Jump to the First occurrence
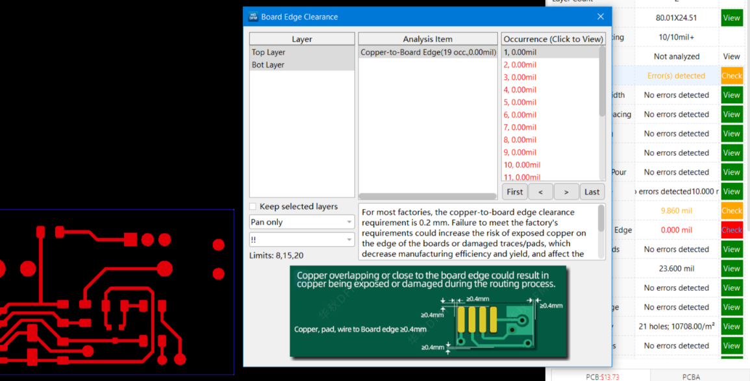Viewport: 750px width, 381px height. pos(515,191)
